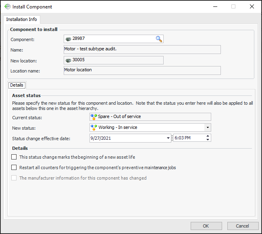Click the Install Component title bar icon
The height and width of the screenshot is (234, 262).
coord(7,7)
